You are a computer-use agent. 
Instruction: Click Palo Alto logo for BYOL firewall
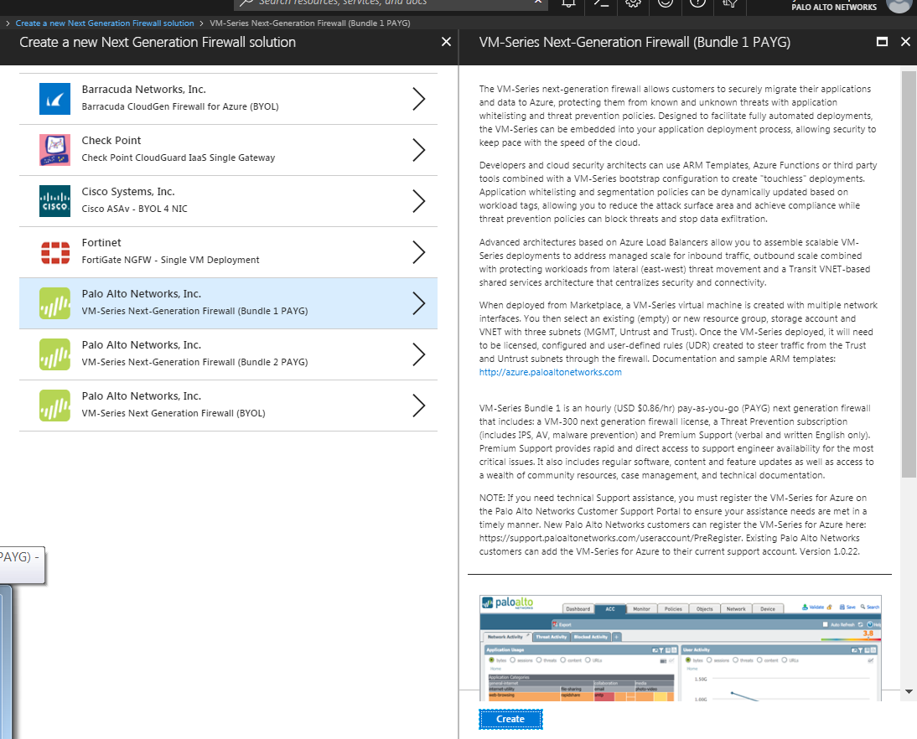(x=55, y=406)
